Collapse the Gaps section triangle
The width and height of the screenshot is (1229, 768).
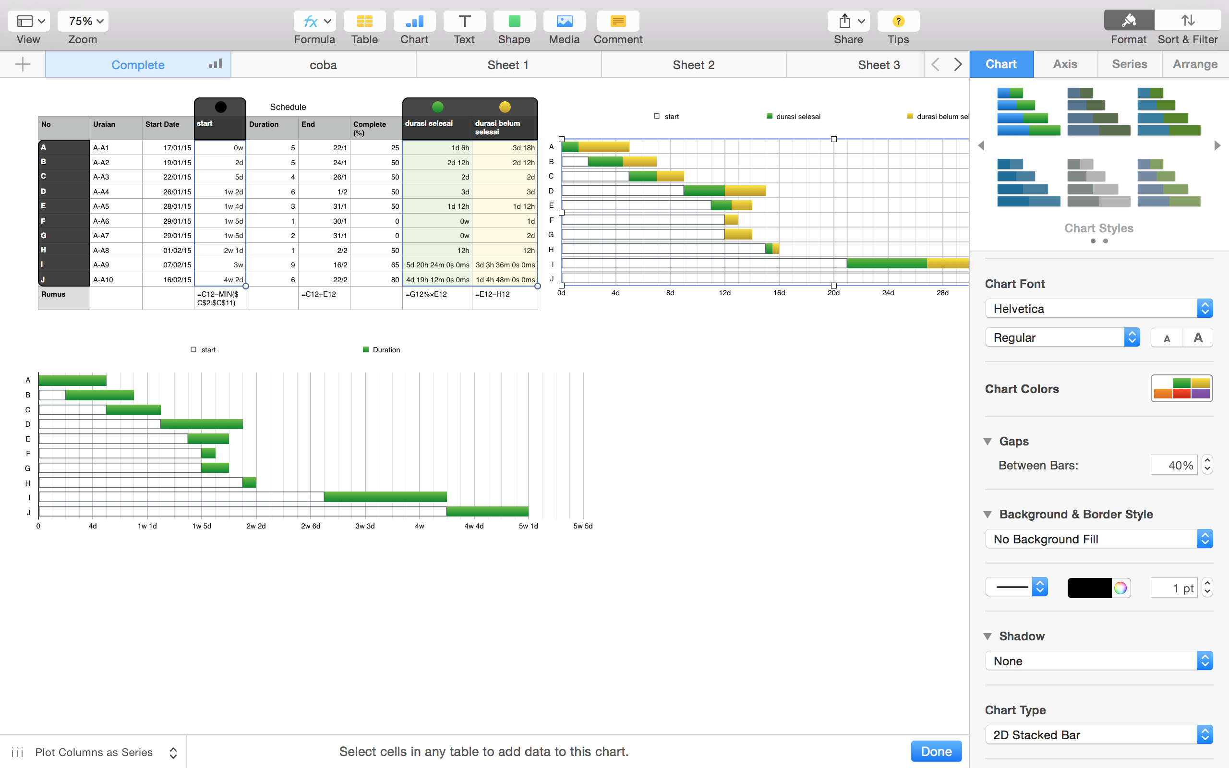tap(988, 442)
